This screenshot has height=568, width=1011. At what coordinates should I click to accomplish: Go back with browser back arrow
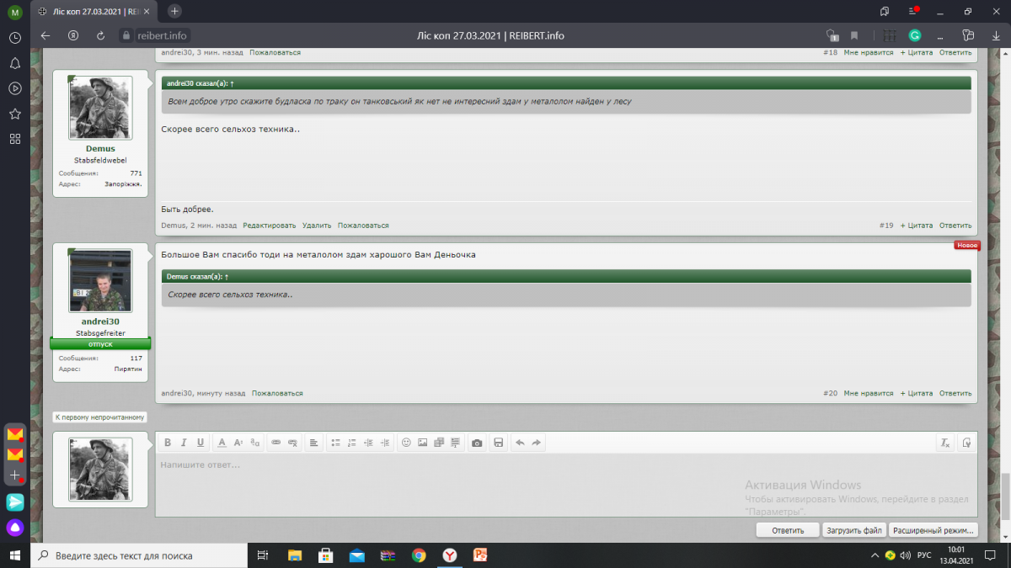click(45, 35)
